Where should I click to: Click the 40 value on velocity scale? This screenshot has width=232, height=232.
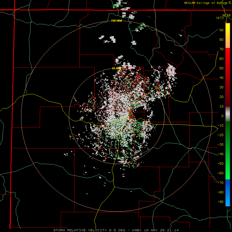[221, 78]
